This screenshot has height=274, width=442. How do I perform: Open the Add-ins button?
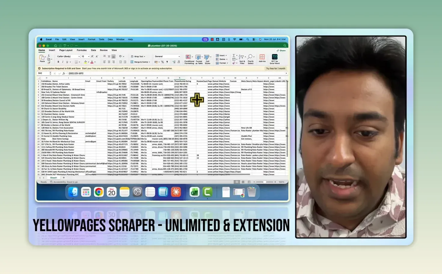click(262, 58)
